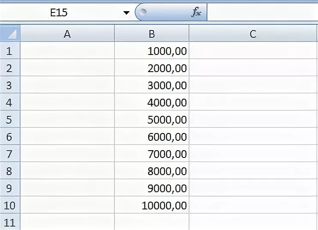Select row 10 header
The width and height of the screenshot is (318, 230).
pyautogui.click(x=10, y=205)
